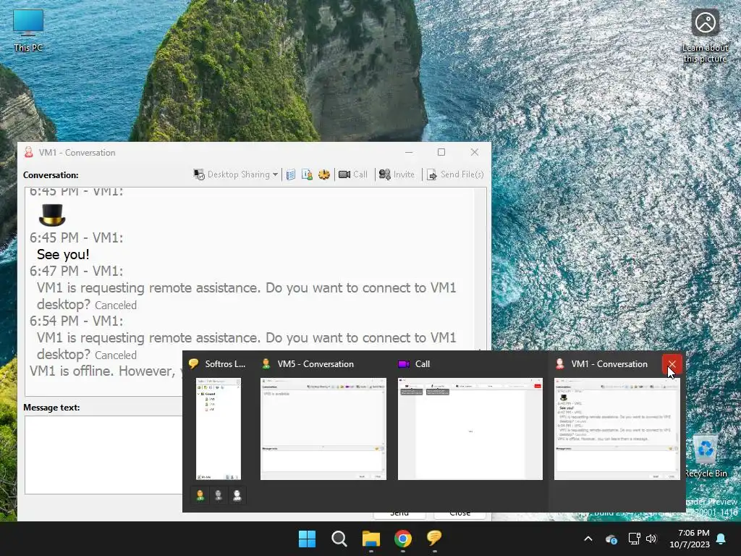Click the top hat emoticon in conversation
741x556 pixels.
[x=52, y=215]
